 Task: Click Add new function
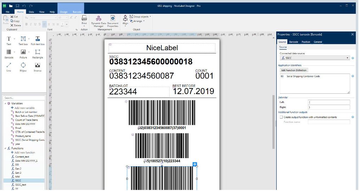click(23, 153)
